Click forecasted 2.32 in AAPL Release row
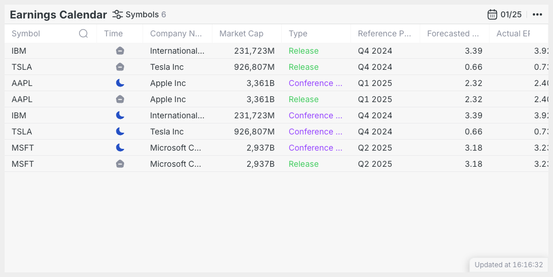553x277 pixels. pos(473,99)
